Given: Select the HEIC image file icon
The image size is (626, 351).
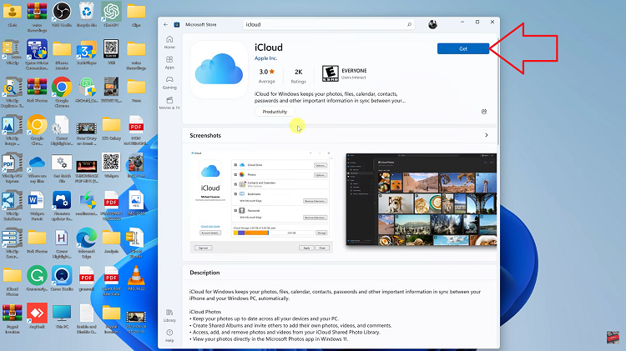Looking at the screenshot, I should coord(136,203).
